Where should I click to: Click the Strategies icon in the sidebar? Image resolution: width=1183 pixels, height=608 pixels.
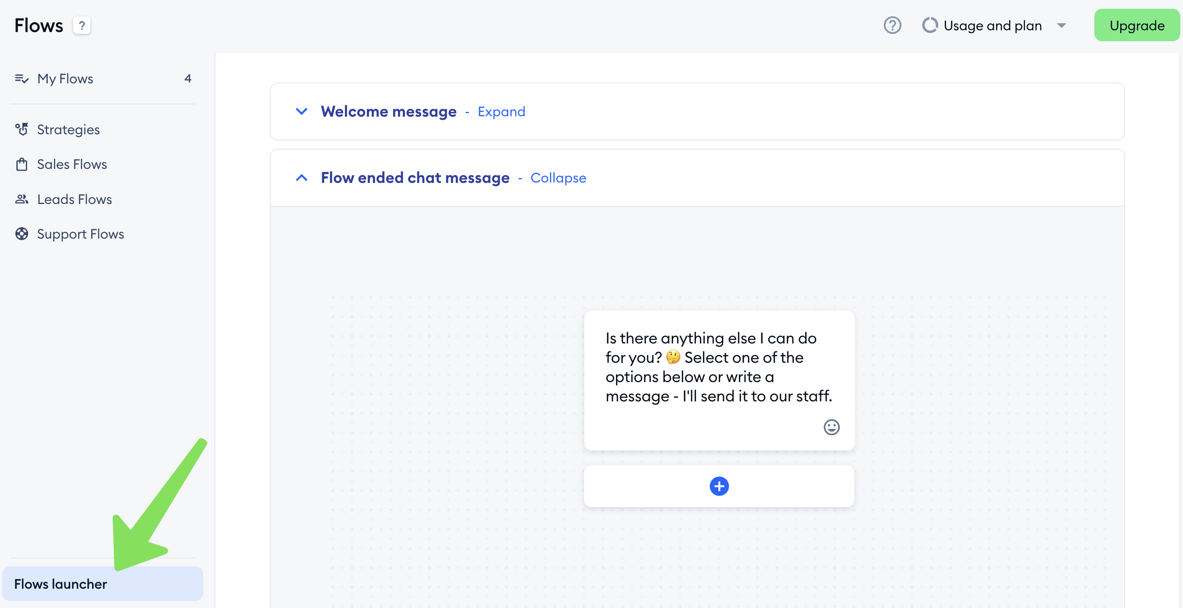[x=22, y=129]
